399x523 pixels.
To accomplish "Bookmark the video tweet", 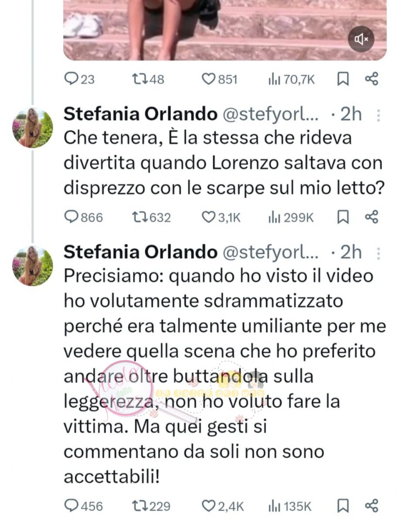I will pos(344,79).
